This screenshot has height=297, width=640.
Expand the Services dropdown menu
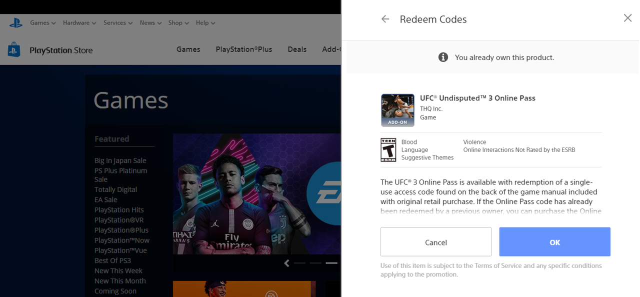118,22
